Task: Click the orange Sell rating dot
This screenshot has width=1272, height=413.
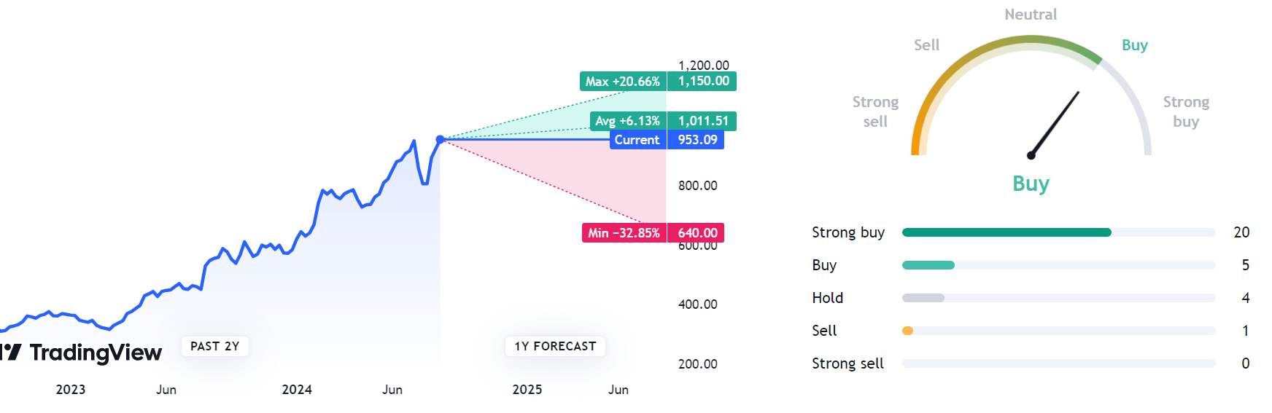Action: [907, 331]
